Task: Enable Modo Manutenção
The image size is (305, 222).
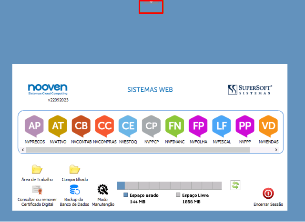Action: pos(103,191)
